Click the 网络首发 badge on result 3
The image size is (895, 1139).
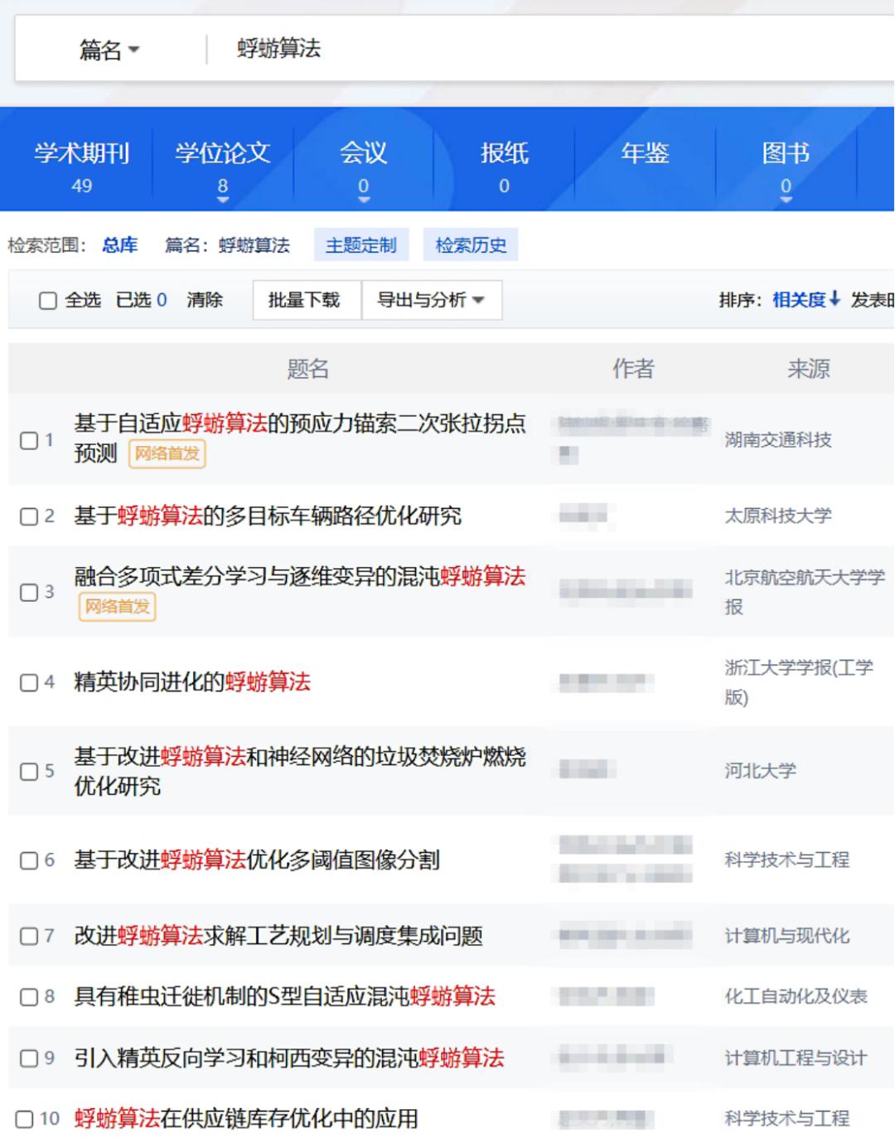pos(117,607)
